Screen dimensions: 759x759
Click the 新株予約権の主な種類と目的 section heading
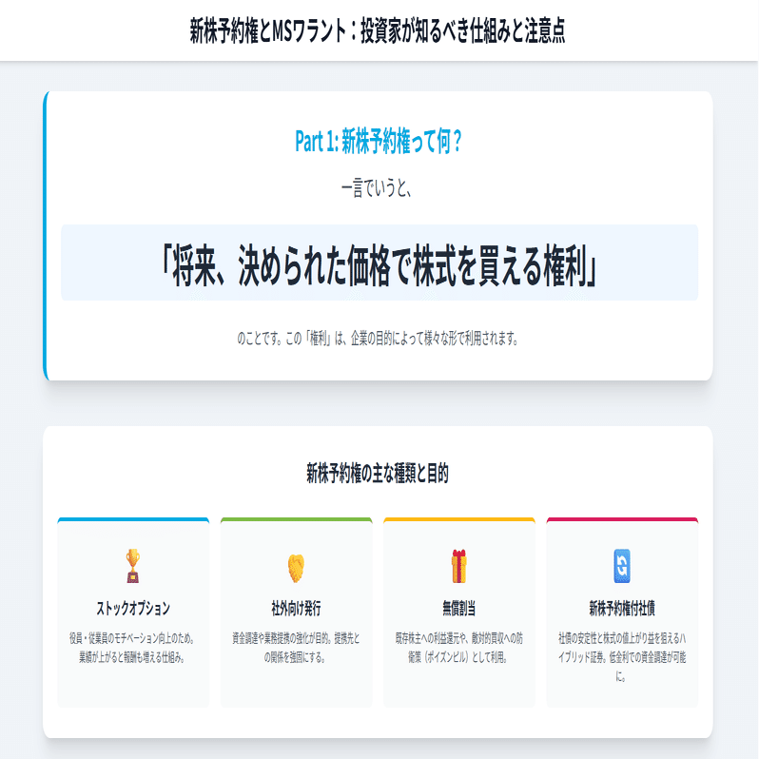pyautogui.click(x=378, y=474)
